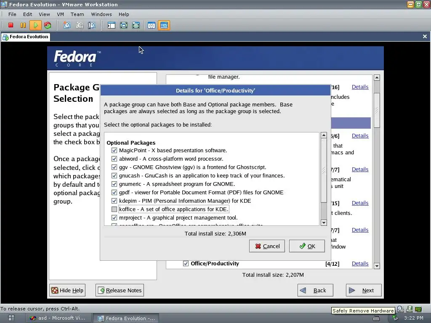Open Details link for Office/Productivity
Screen dimensions: 431x323
click(x=360, y=264)
